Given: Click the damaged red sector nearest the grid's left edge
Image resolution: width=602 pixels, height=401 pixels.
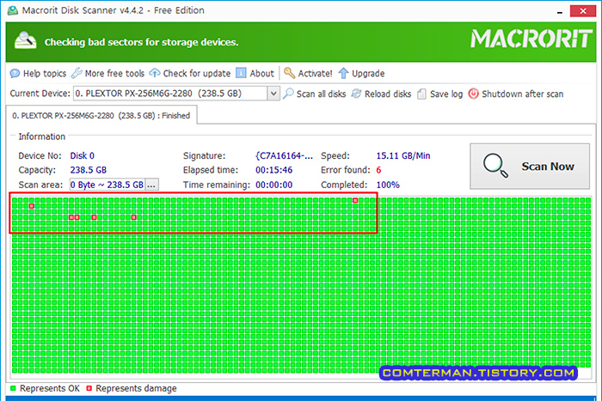Looking at the screenshot, I should point(32,206).
